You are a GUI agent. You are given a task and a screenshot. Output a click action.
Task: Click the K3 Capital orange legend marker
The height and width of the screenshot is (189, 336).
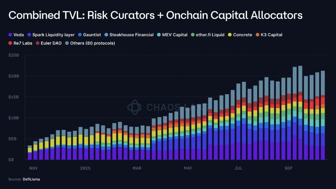pos(257,35)
